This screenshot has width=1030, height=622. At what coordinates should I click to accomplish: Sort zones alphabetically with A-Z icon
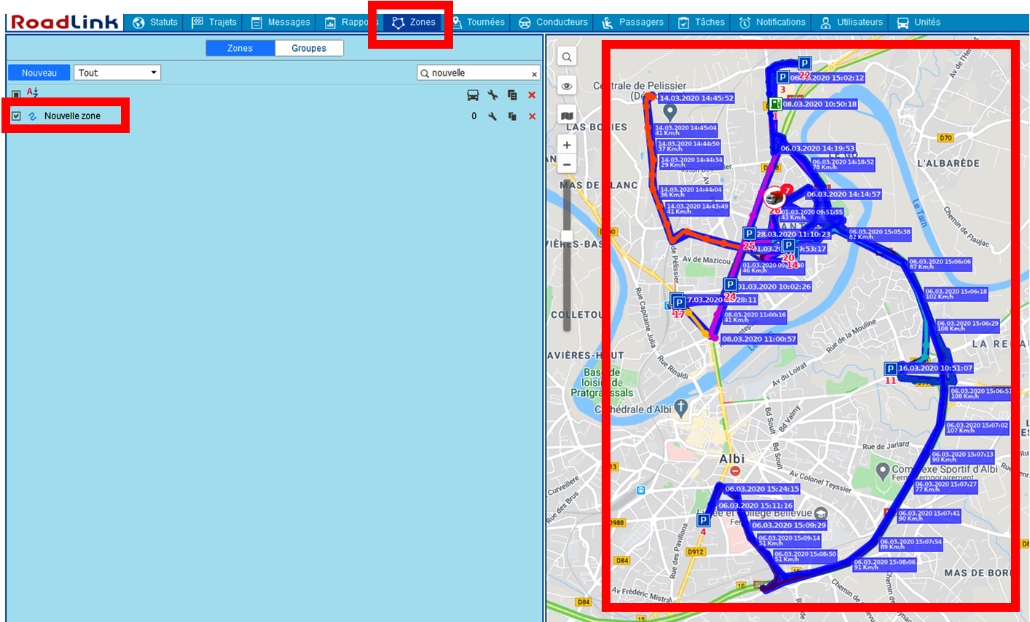click(32, 92)
